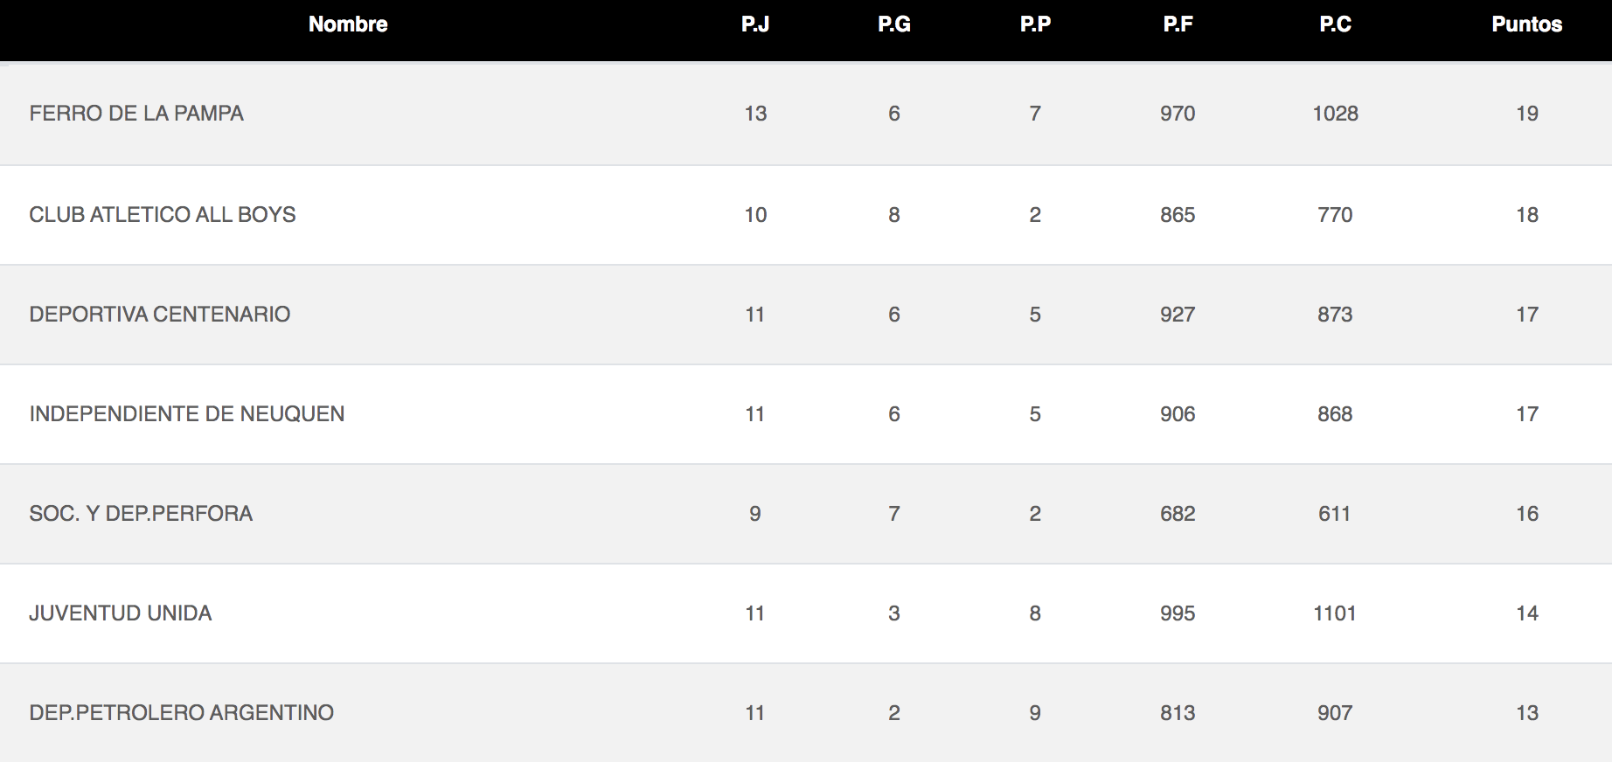The height and width of the screenshot is (776, 1612).
Task: Click the Puntos column header
Action: 1526,24
